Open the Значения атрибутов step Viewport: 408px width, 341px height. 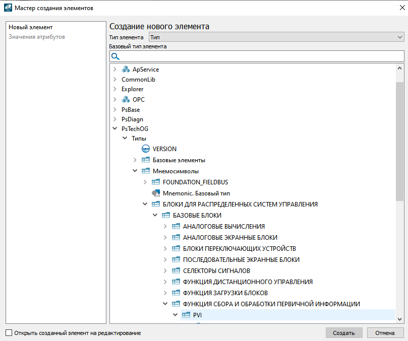(x=37, y=37)
